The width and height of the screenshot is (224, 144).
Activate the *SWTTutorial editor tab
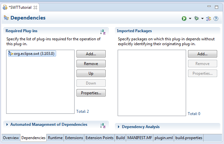tap(20, 7)
